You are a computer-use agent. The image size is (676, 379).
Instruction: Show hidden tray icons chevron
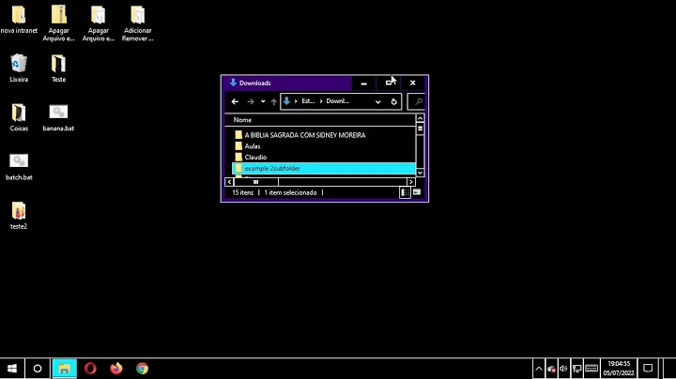[x=539, y=369]
